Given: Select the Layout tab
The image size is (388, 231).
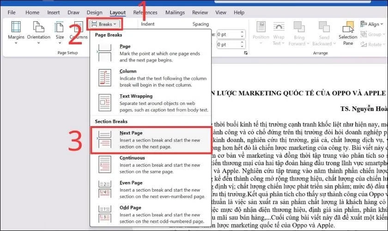Looking at the screenshot, I should (x=117, y=12).
